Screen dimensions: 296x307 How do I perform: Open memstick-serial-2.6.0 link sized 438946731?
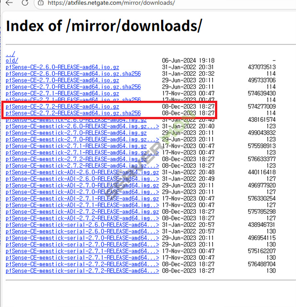coord(82,225)
